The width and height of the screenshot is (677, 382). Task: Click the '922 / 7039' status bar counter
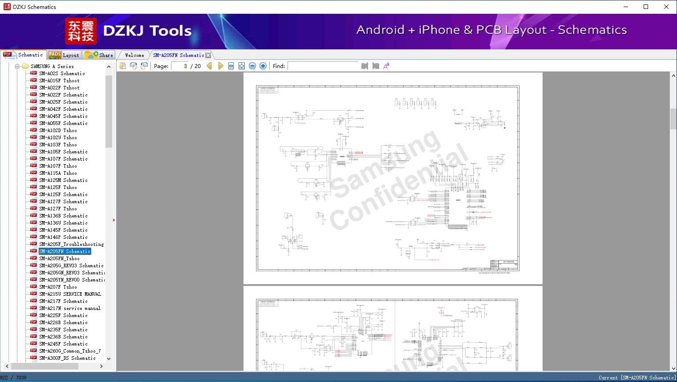click(13, 378)
